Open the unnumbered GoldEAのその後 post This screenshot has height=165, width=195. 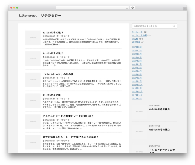[51, 95]
